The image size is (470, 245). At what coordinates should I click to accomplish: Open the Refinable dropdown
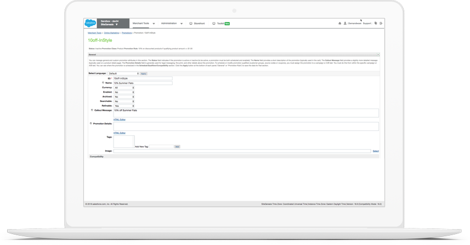(x=124, y=106)
